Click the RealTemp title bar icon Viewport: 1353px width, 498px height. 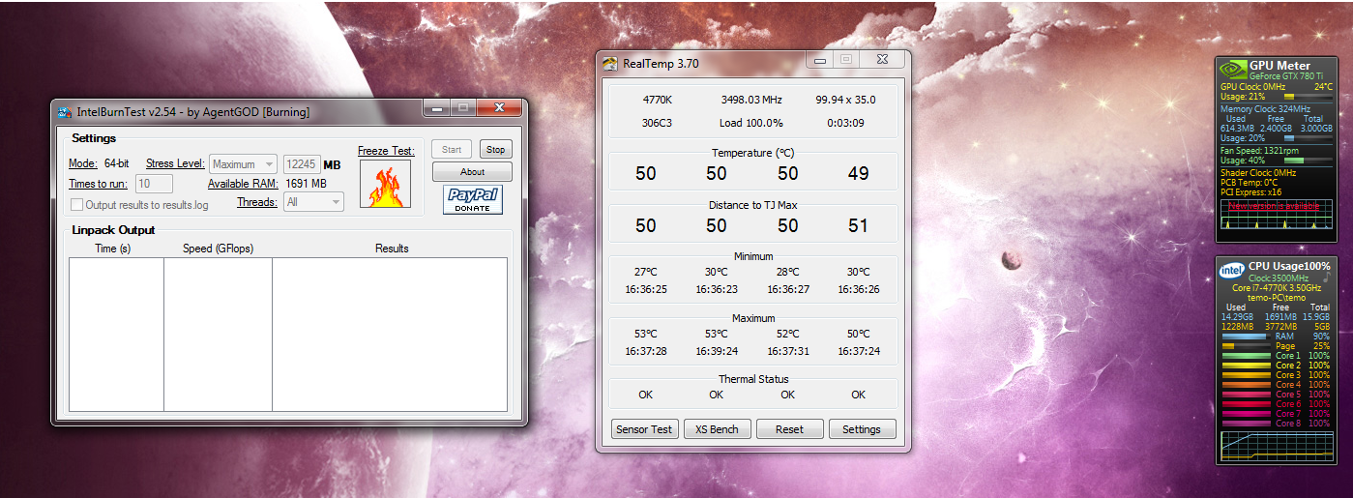tap(610, 64)
